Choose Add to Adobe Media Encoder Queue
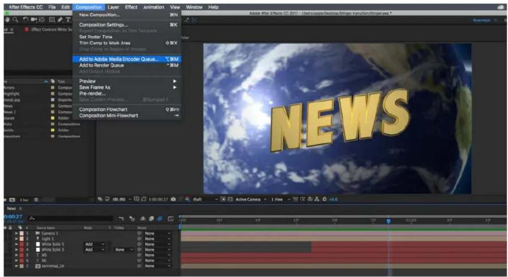 coord(126,59)
